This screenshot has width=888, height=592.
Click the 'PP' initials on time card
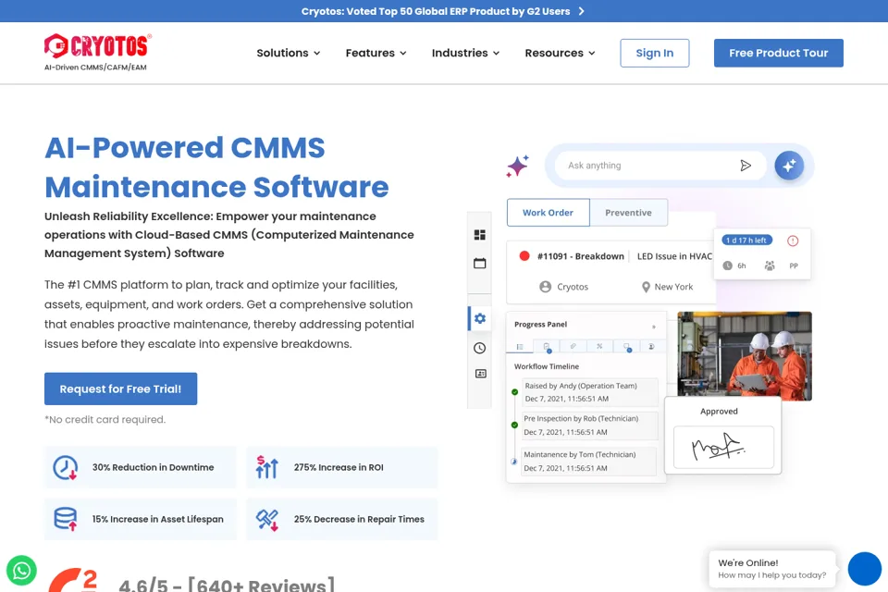tap(794, 265)
